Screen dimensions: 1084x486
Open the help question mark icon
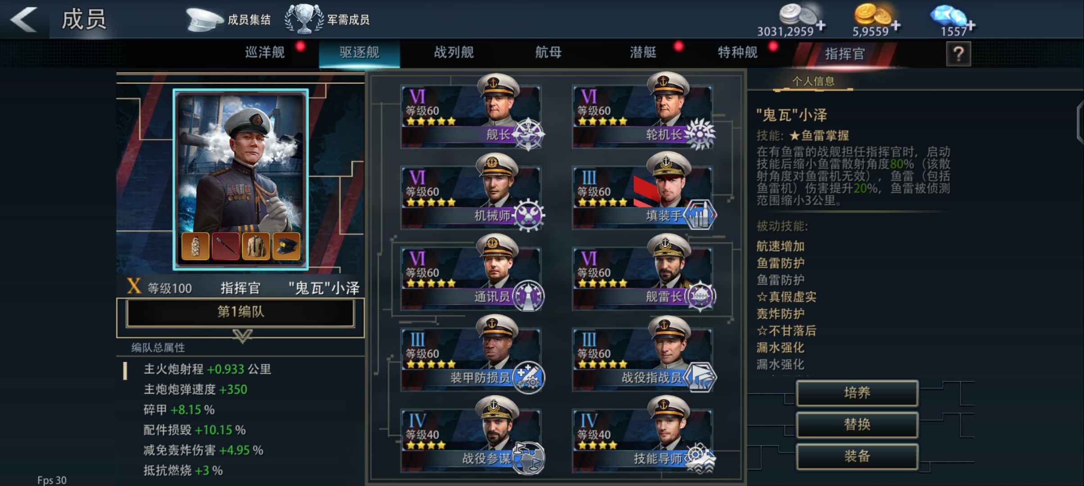[x=958, y=54]
